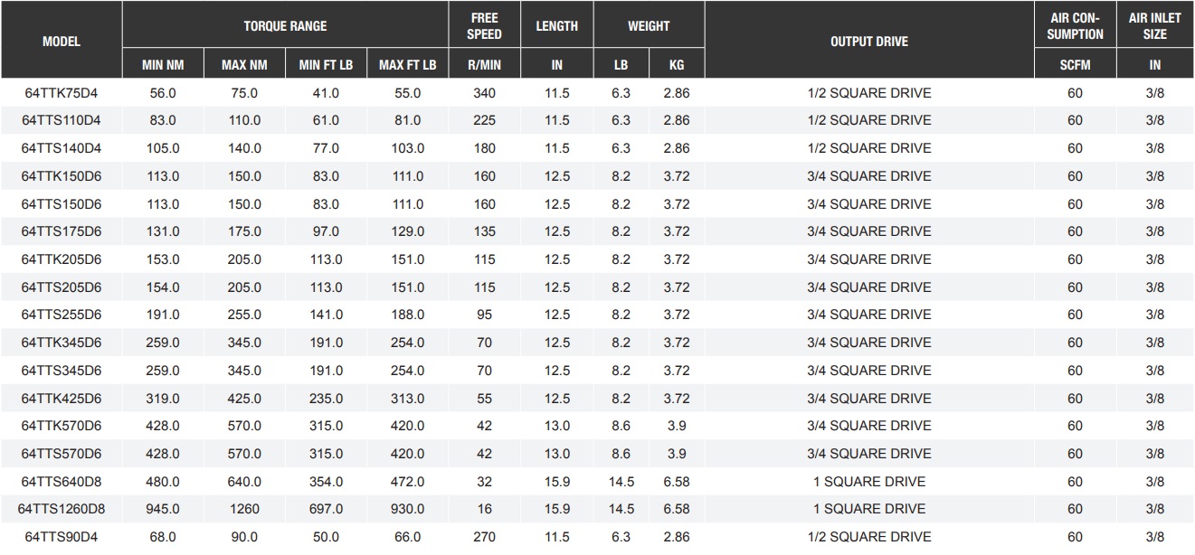This screenshot has height=555, width=1195.
Task: Select the 64TTS1260D8 model cell
Action: (62, 509)
